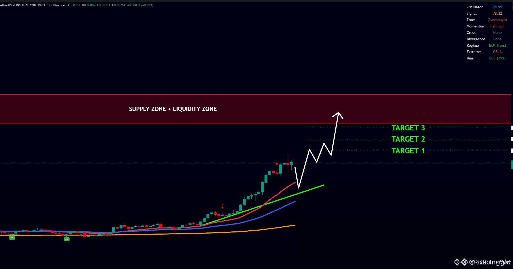The height and width of the screenshot is (269, 513).
Task: Select the open price O0.08761
Action: [73, 5]
